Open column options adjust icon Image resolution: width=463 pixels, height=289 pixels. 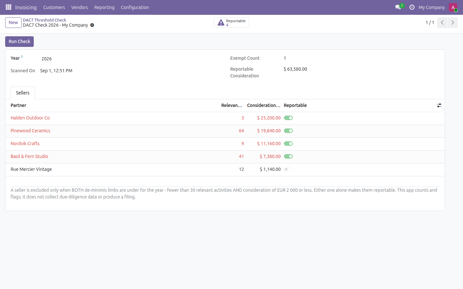click(x=439, y=105)
